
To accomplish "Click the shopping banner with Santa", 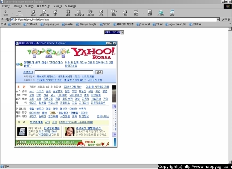I will tap(62, 143).
